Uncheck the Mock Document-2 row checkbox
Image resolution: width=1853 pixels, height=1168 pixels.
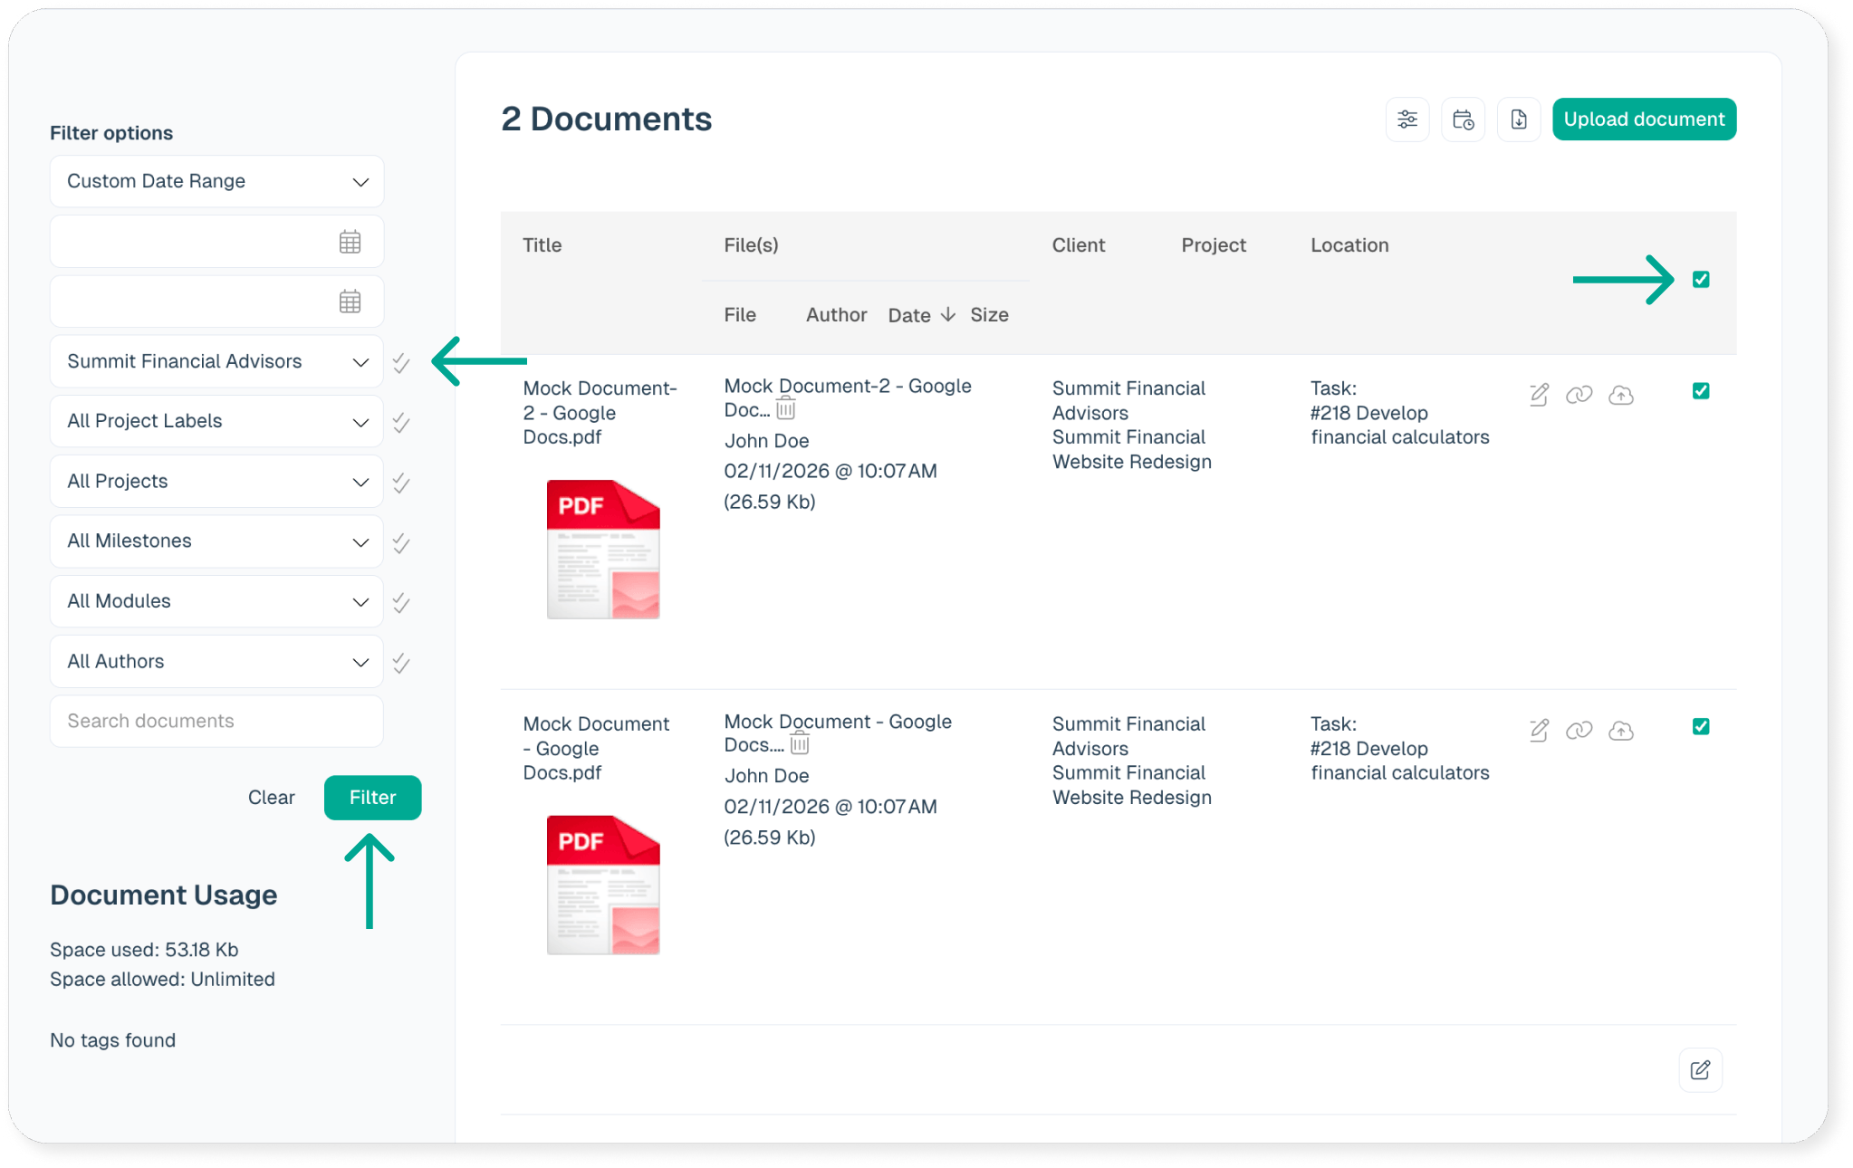pyautogui.click(x=1700, y=391)
